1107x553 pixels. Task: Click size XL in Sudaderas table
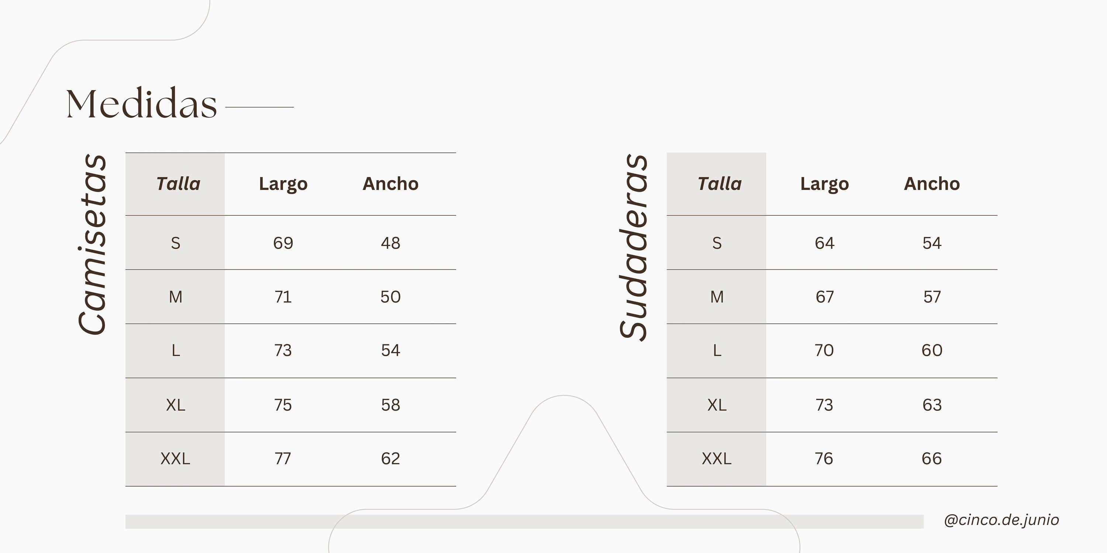717,405
